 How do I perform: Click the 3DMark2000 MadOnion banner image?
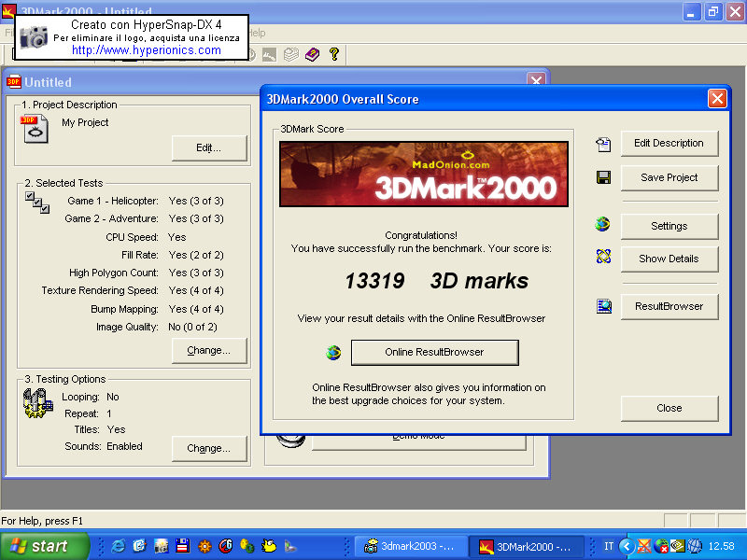(x=424, y=174)
